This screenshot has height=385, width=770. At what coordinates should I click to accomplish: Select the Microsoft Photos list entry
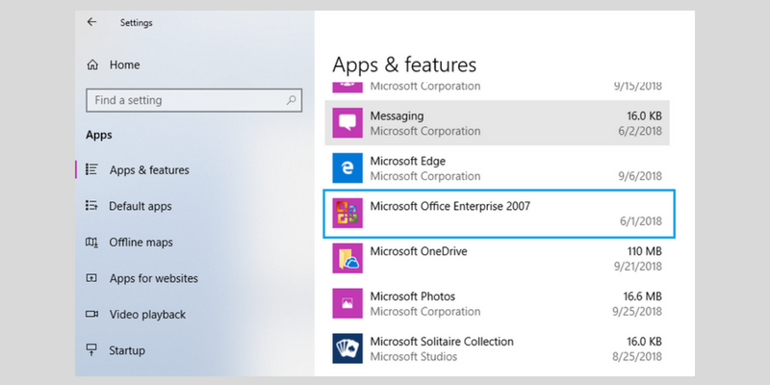tap(497, 304)
